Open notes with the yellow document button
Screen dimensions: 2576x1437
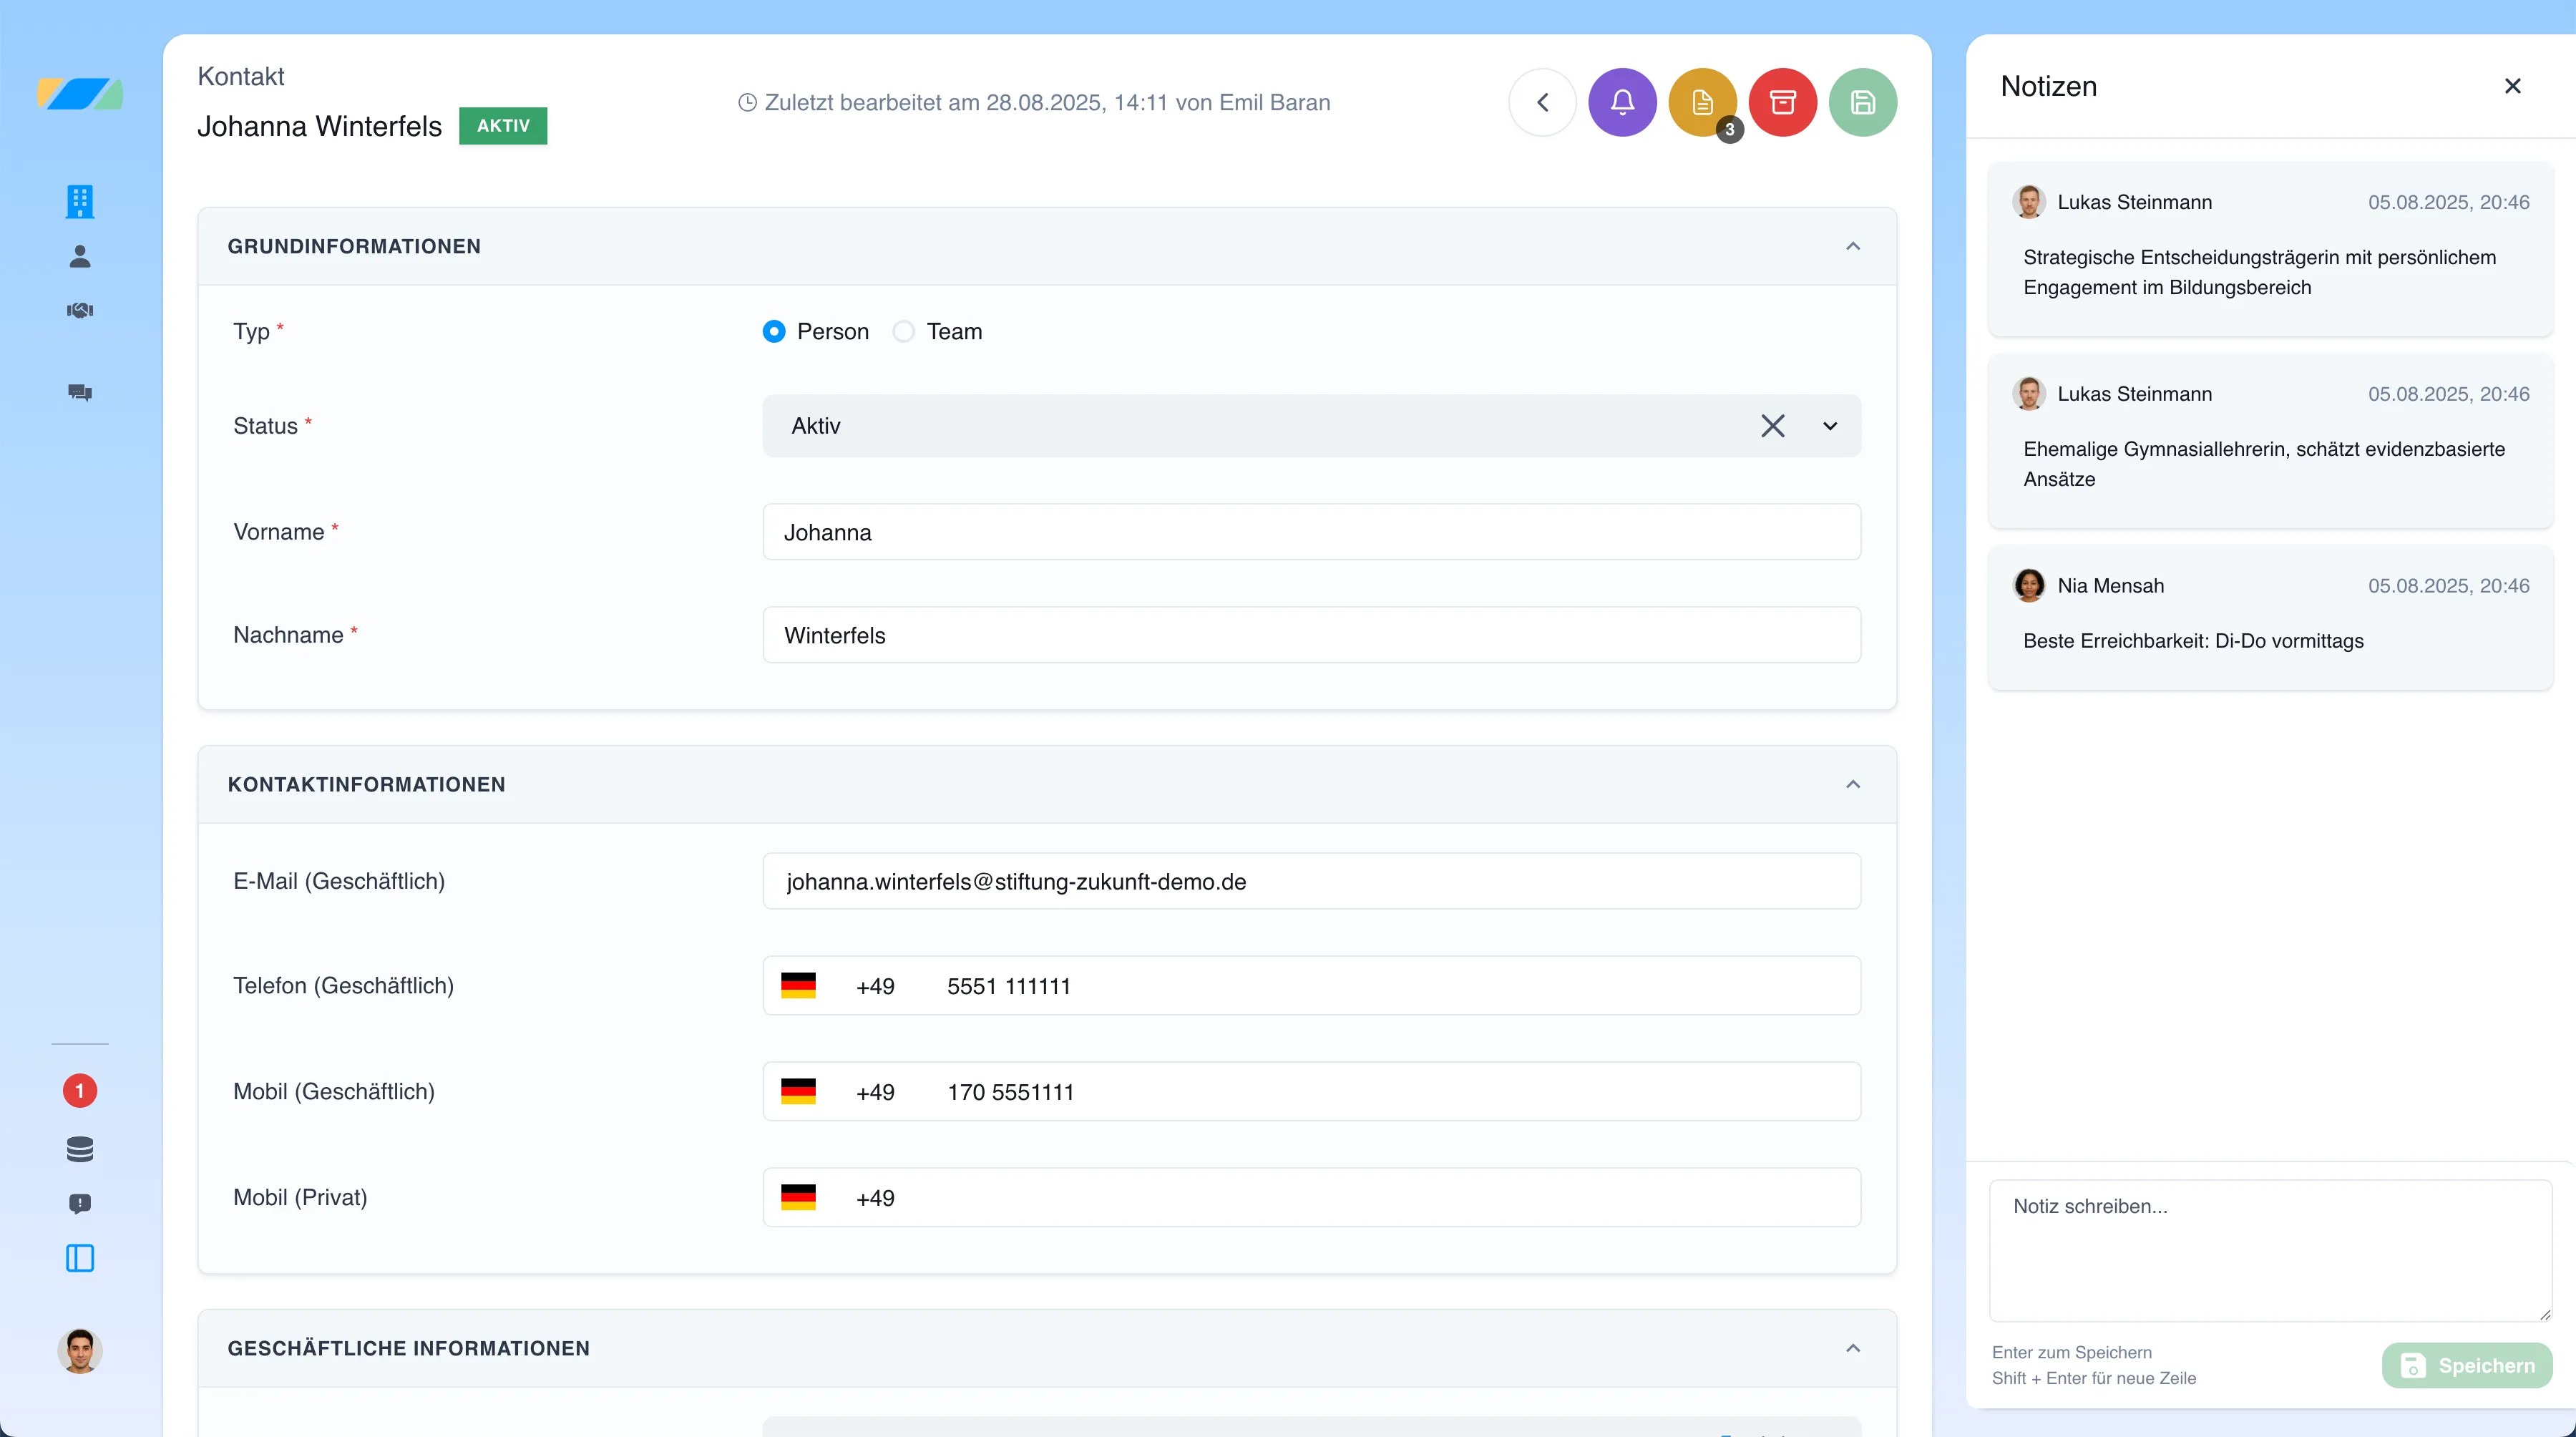1702,102
